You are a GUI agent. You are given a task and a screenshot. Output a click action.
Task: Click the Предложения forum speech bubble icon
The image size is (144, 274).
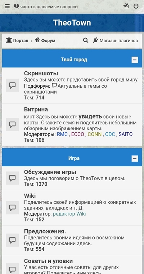pos(12,240)
